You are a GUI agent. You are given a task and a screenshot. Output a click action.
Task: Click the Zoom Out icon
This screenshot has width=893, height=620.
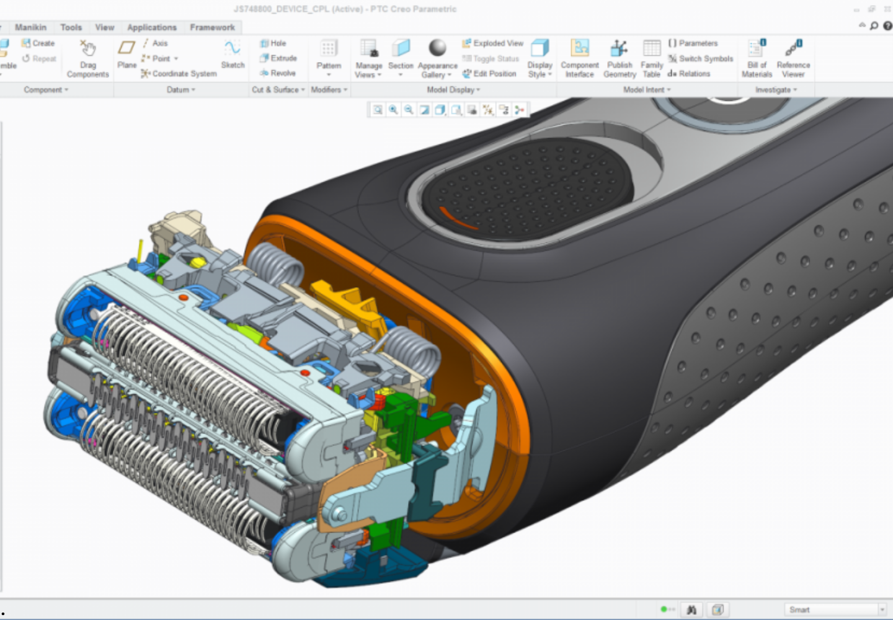pos(409,110)
